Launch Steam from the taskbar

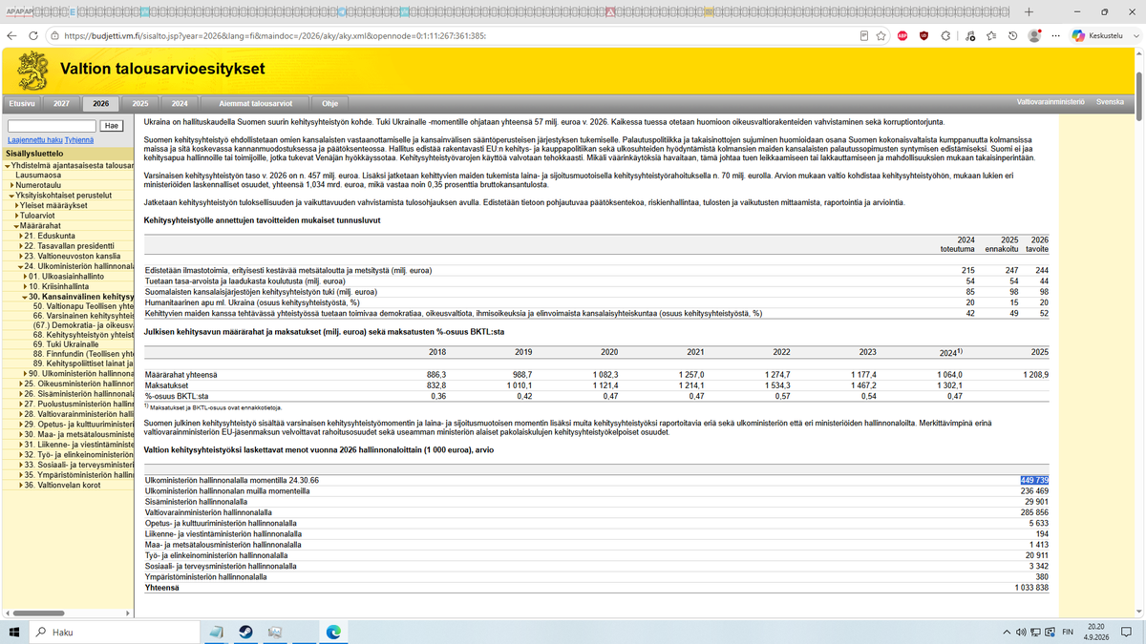click(244, 632)
